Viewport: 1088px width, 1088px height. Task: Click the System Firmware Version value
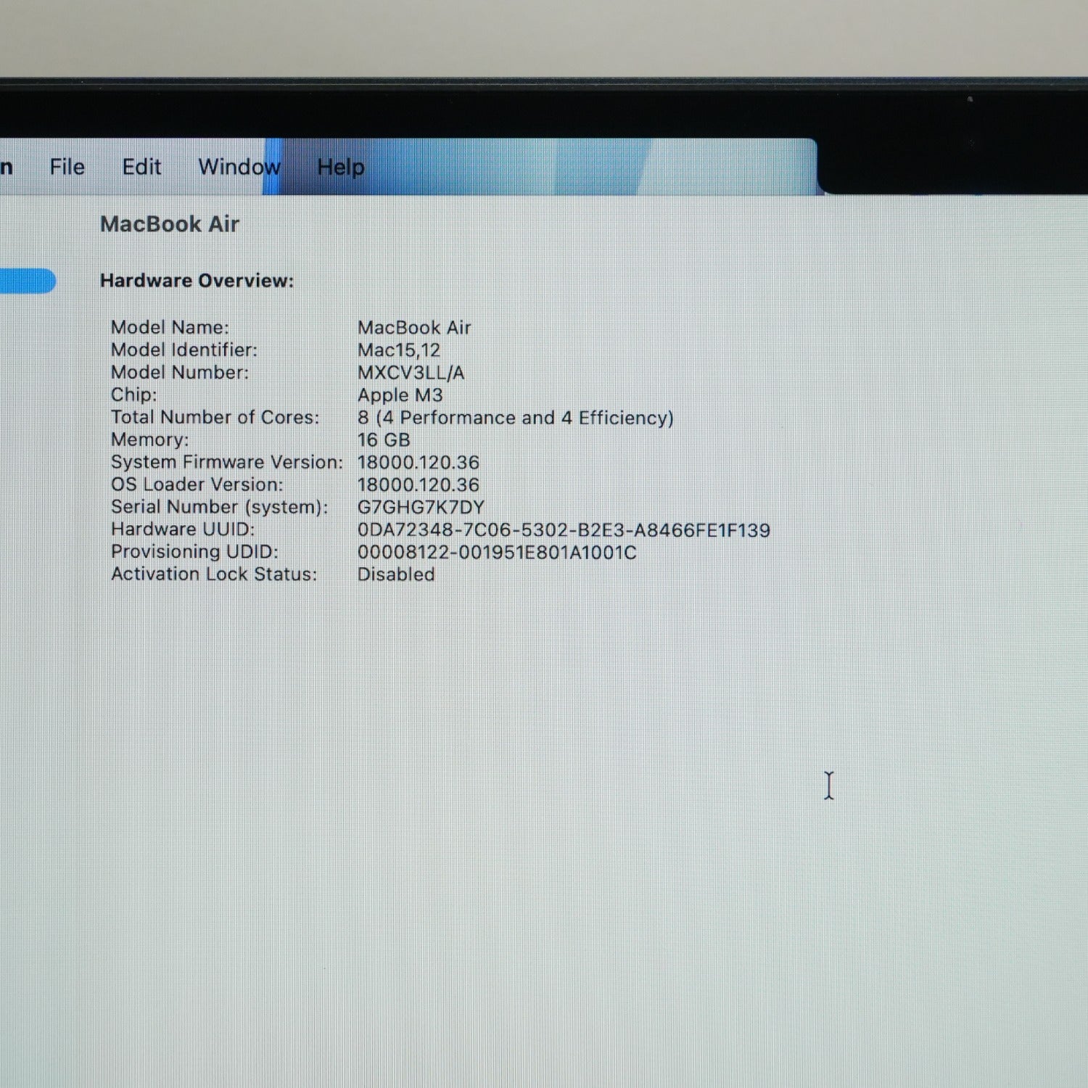pos(419,463)
